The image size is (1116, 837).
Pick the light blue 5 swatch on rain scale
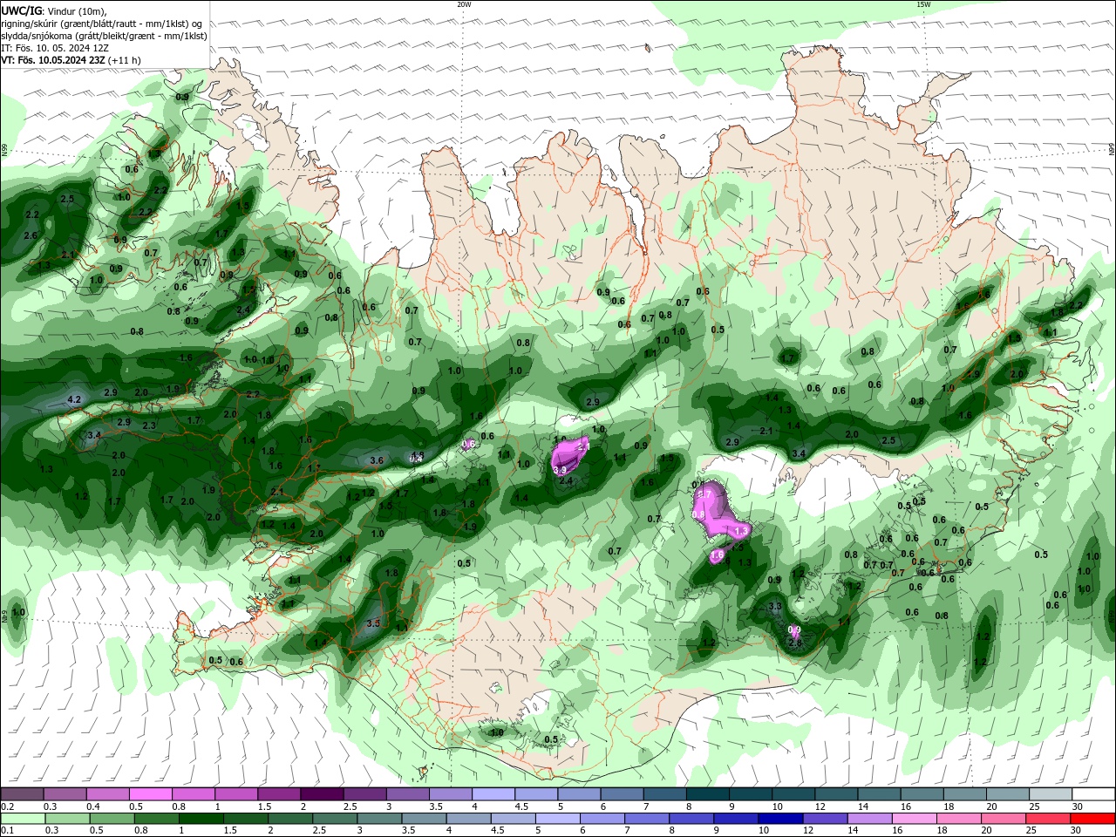point(558,818)
